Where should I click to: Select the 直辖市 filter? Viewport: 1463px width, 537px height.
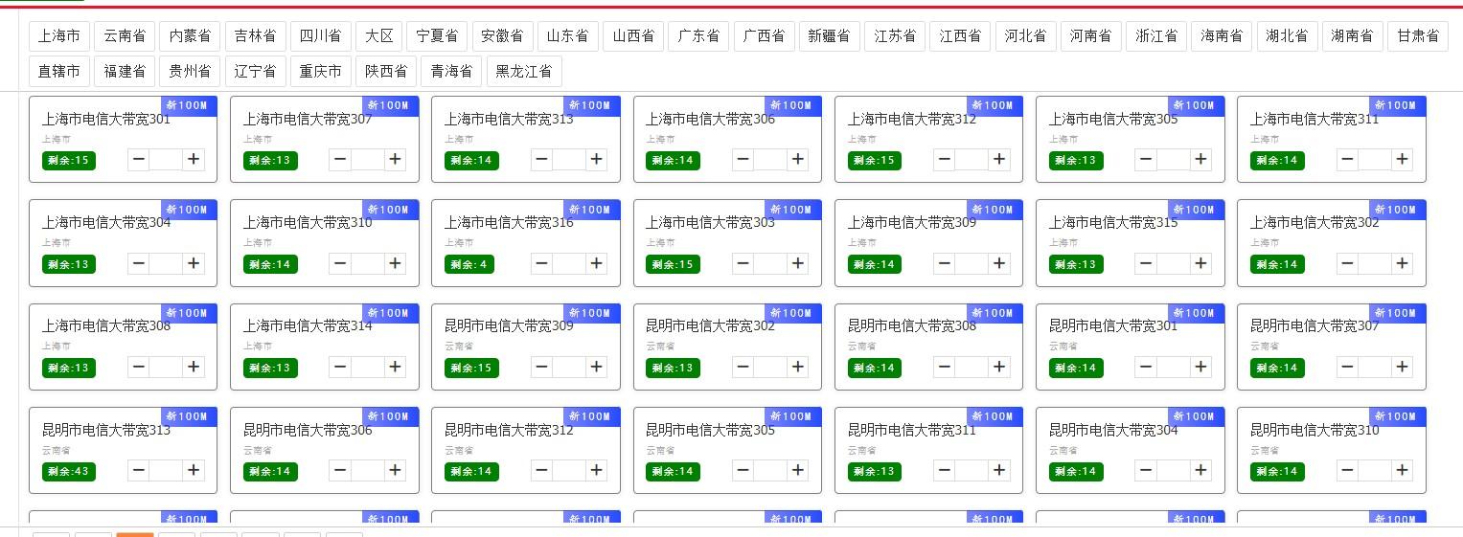(x=59, y=71)
